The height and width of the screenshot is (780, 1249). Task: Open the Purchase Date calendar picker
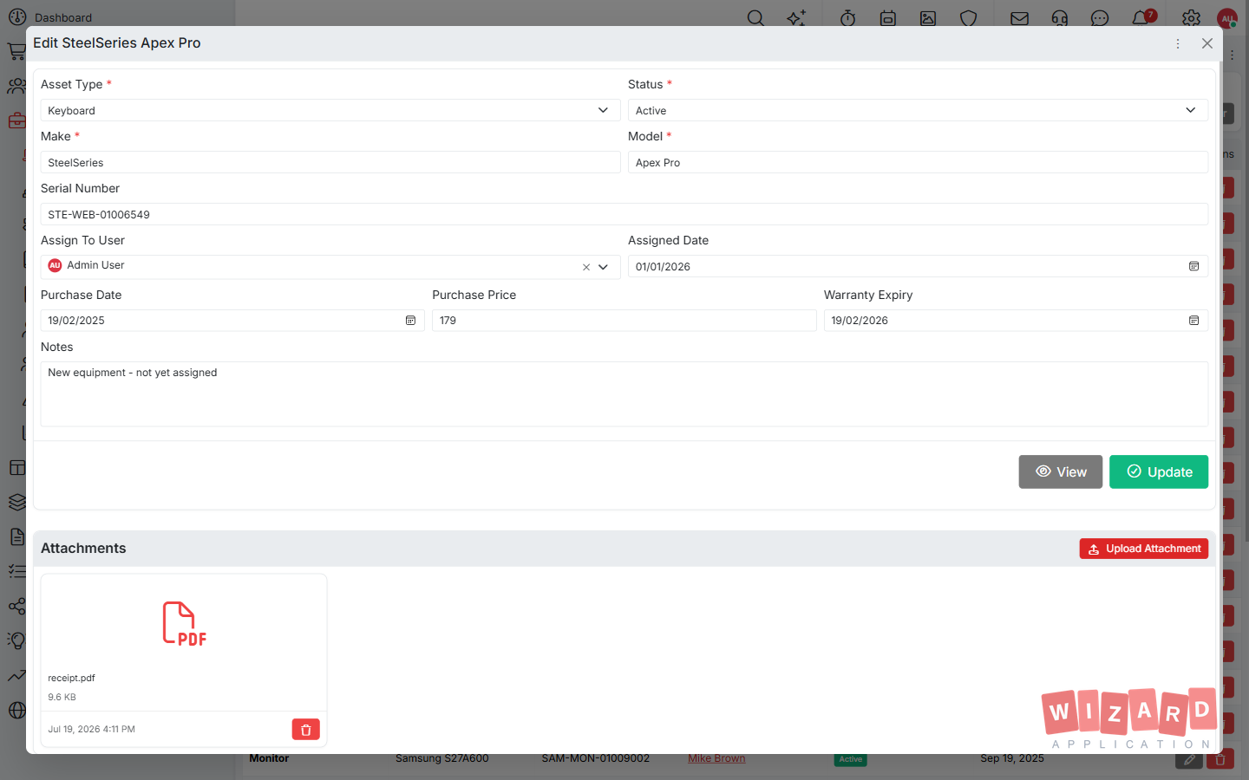(410, 320)
